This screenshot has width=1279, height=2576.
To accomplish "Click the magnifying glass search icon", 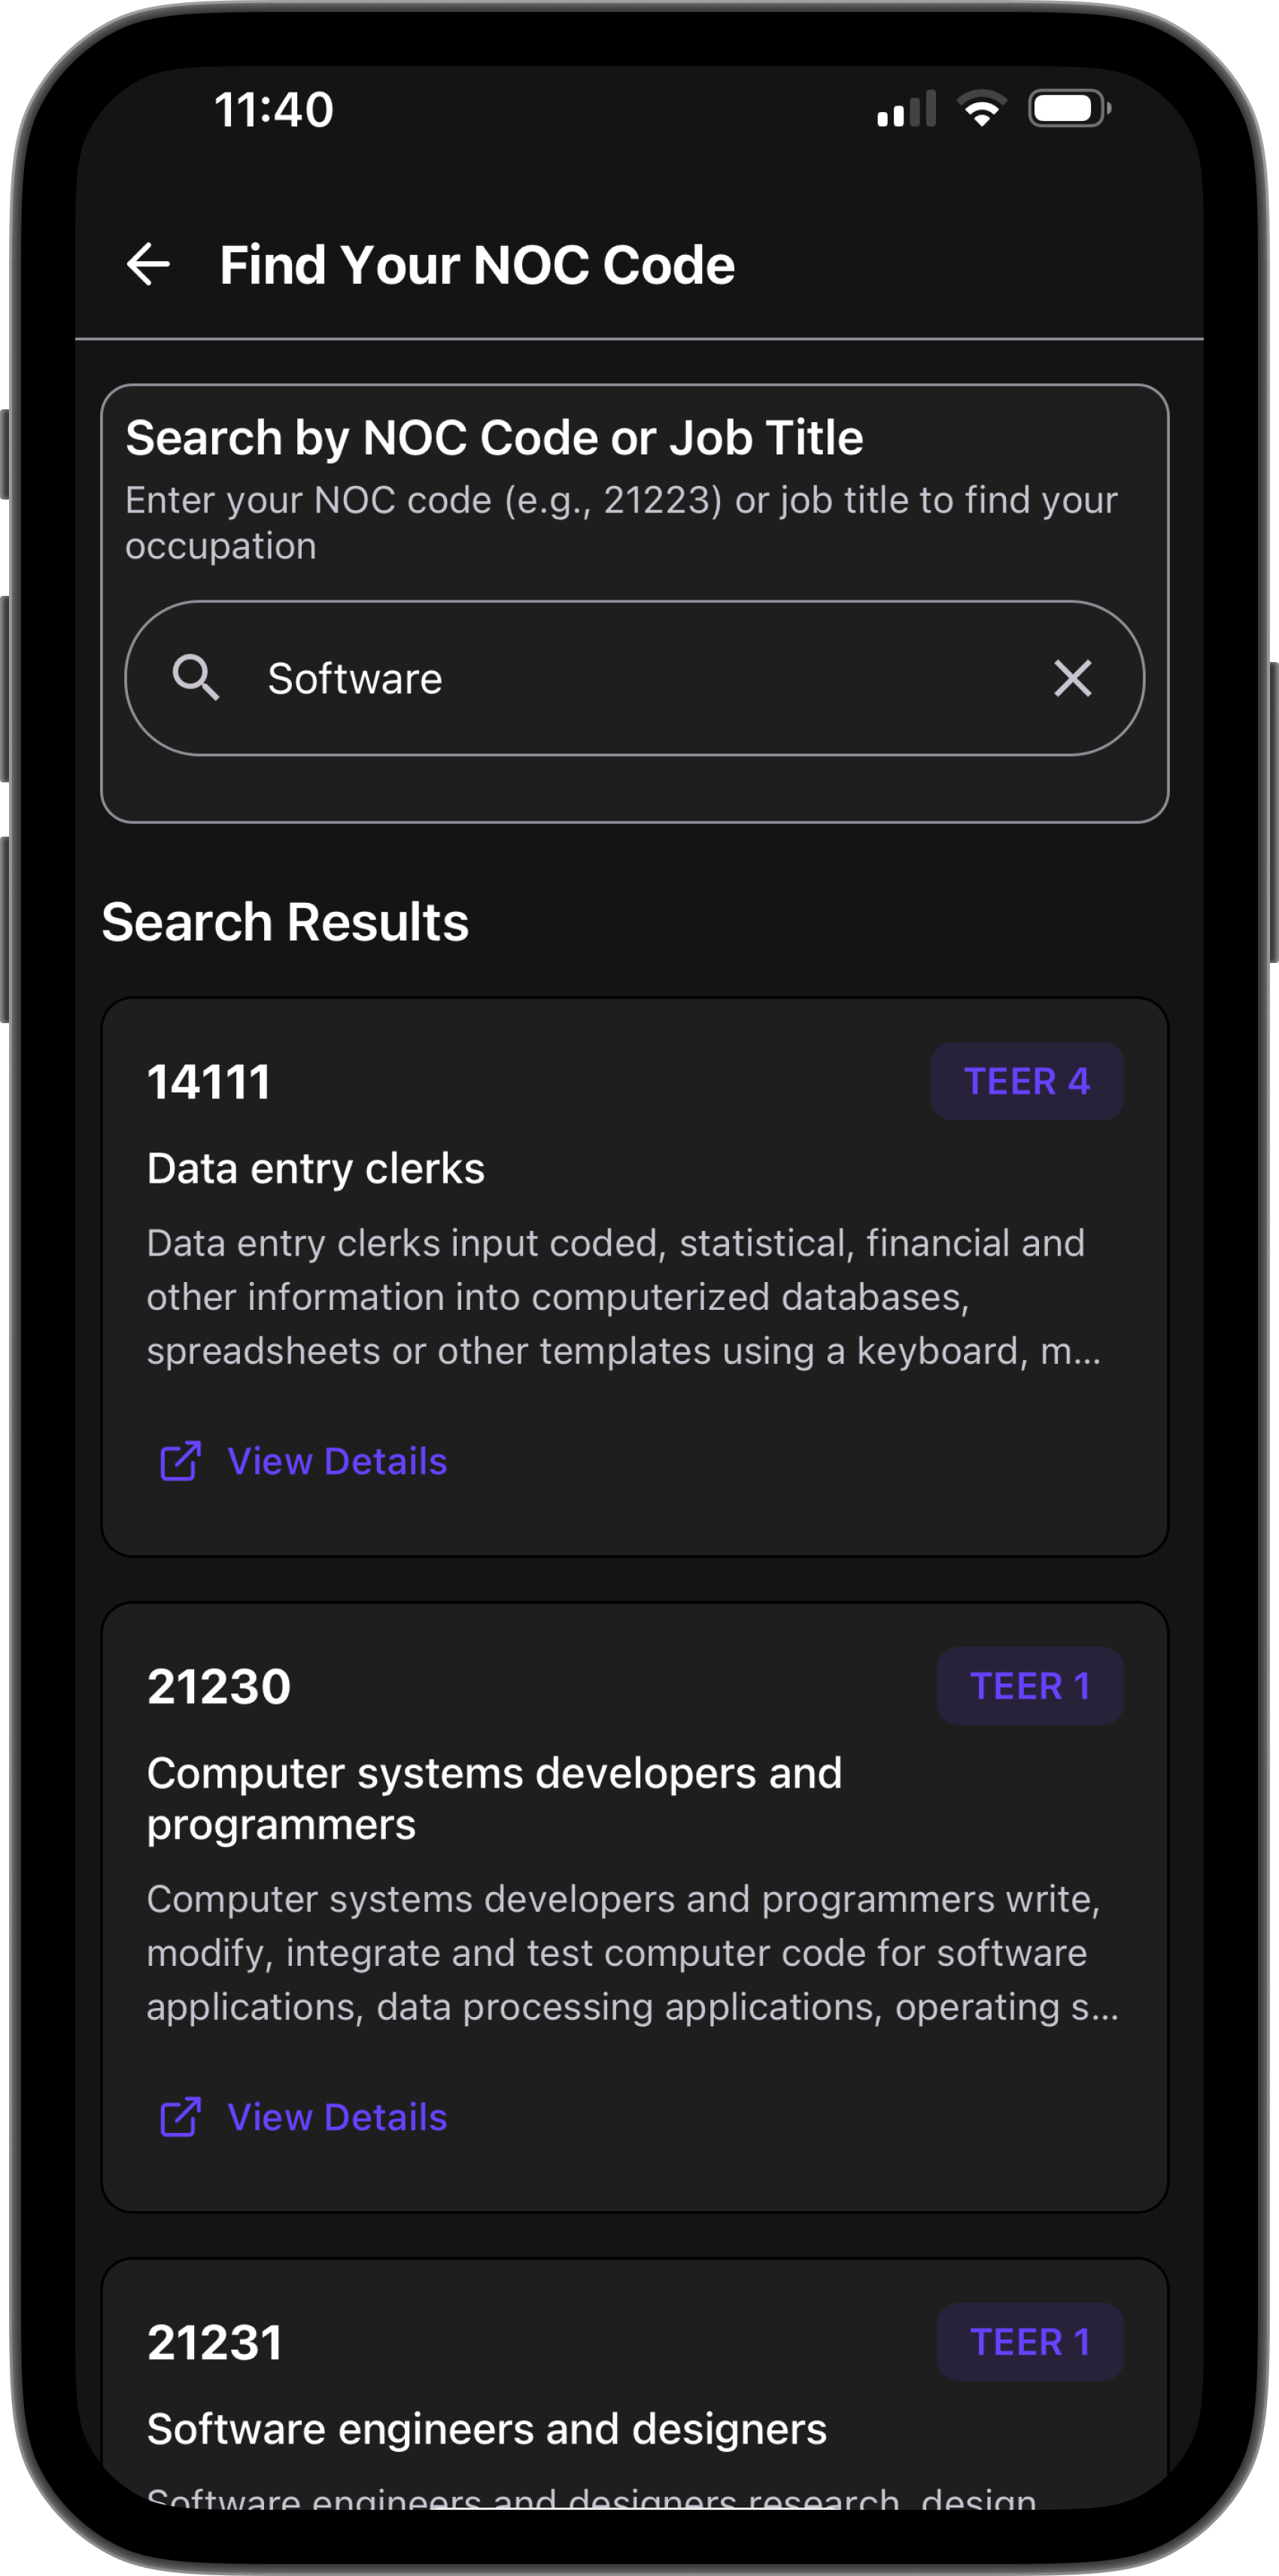I will (x=197, y=678).
